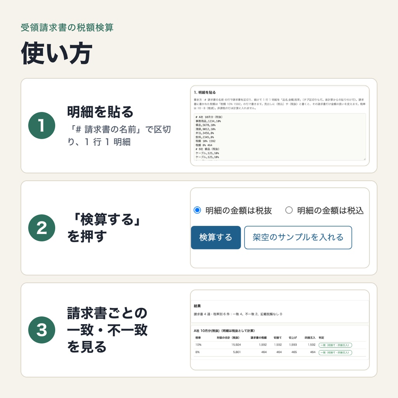Click the 一致 badge in the 10% row
This screenshot has width=398, height=398.
335,345
